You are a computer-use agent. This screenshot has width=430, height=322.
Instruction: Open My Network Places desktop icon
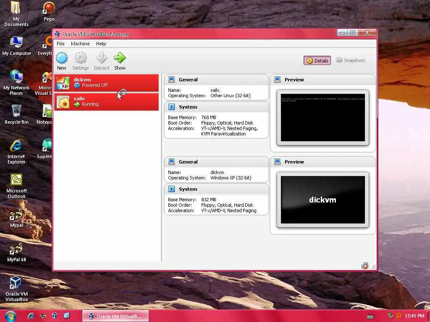pyautogui.click(x=16, y=83)
